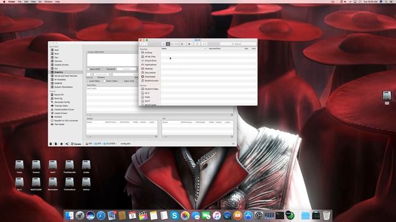Viewport: 396px width, 222px height.
Task: Click the CLOVER folder in the path bar
Action: (110, 144)
